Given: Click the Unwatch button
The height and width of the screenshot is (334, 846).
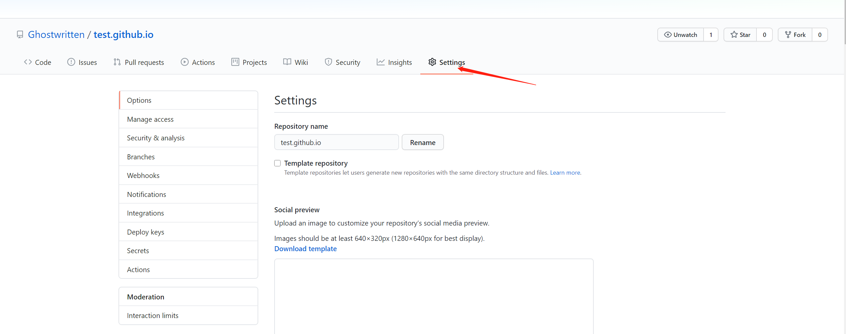Looking at the screenshot, I should pos(681,35).
